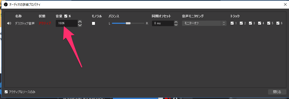Click the OBS logo in title bar
The image size is (289, 99).
(x=6, y=5)
